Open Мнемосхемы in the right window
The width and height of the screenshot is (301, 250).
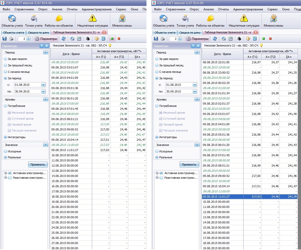[x=273, y=21]
